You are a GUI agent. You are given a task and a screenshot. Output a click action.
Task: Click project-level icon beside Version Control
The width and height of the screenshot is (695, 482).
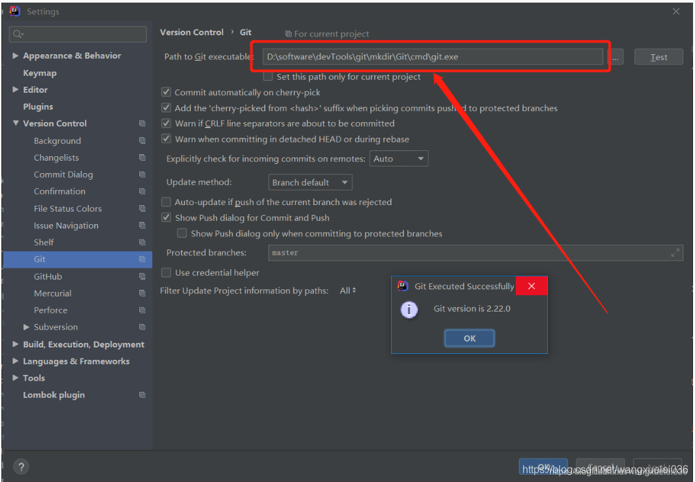coord(142,123)
